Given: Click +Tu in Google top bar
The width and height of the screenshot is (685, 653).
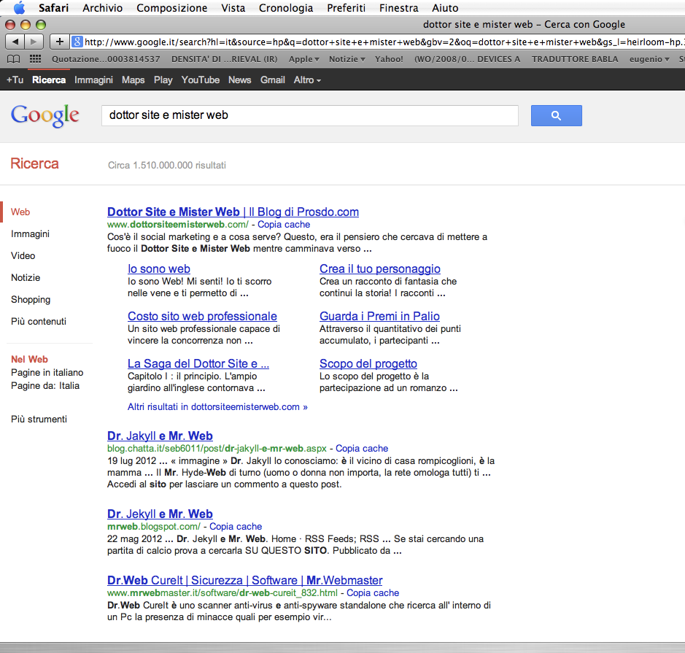Looking at the screenshot, I should [15, 80].
